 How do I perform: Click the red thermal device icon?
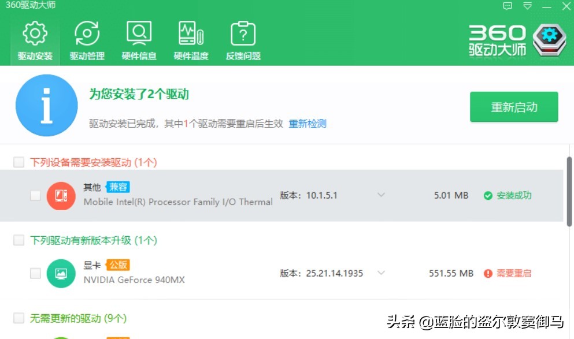(x=61, y=195)
